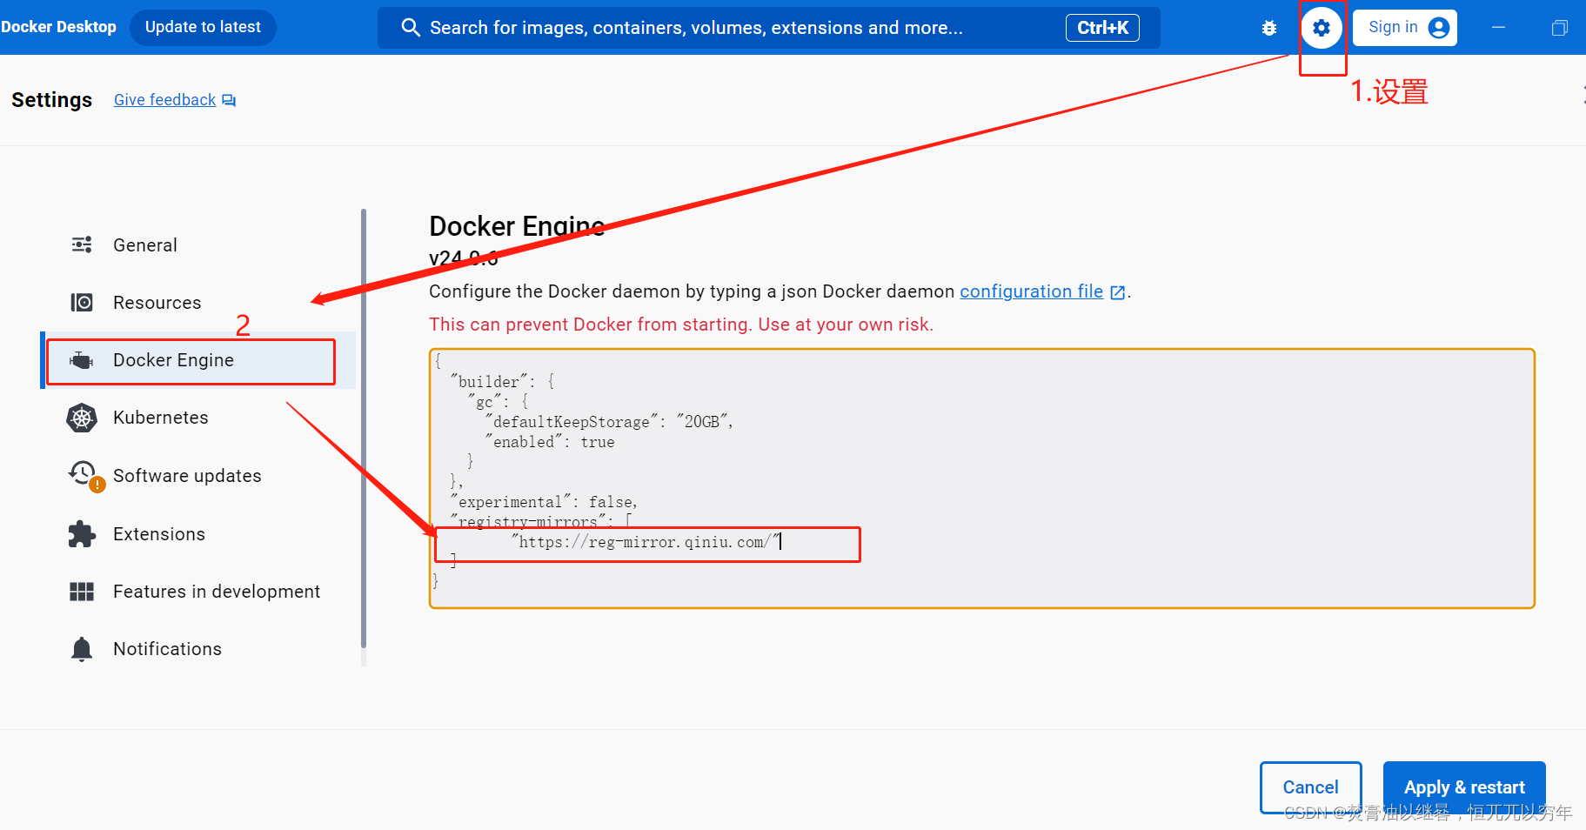1586x830 pixels.
Task: Click the Settings gear icon
Action: point(1322,27)
